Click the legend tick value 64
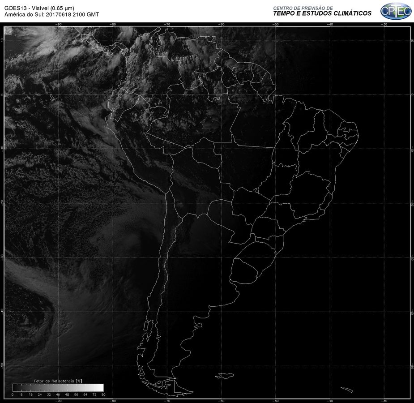This screenshot has height=403, width=414. point(85,394)
